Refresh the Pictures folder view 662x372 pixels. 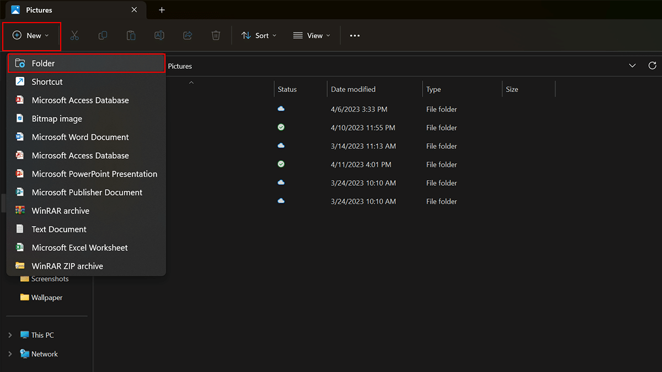click(652, 66)
